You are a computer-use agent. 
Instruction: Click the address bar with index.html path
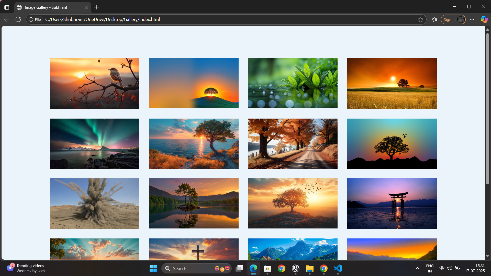pos(205,19)
